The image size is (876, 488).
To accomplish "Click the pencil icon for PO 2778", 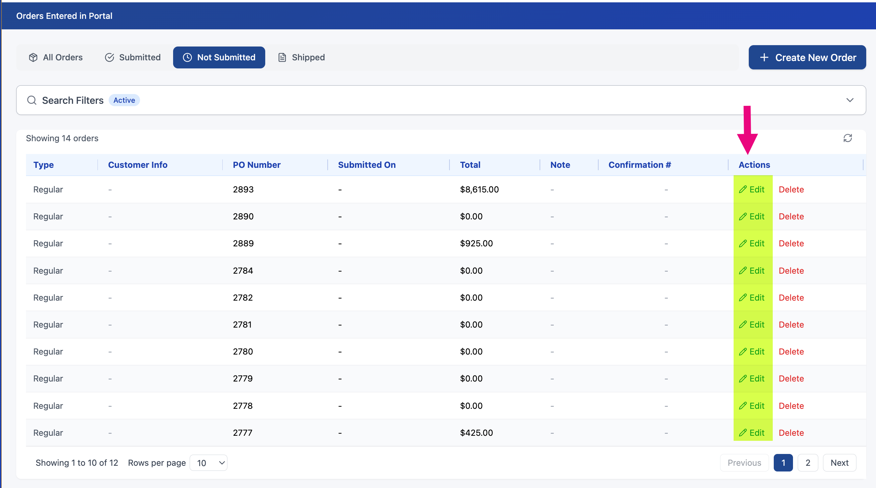I will pyautogui.click(x=743, y=406).
